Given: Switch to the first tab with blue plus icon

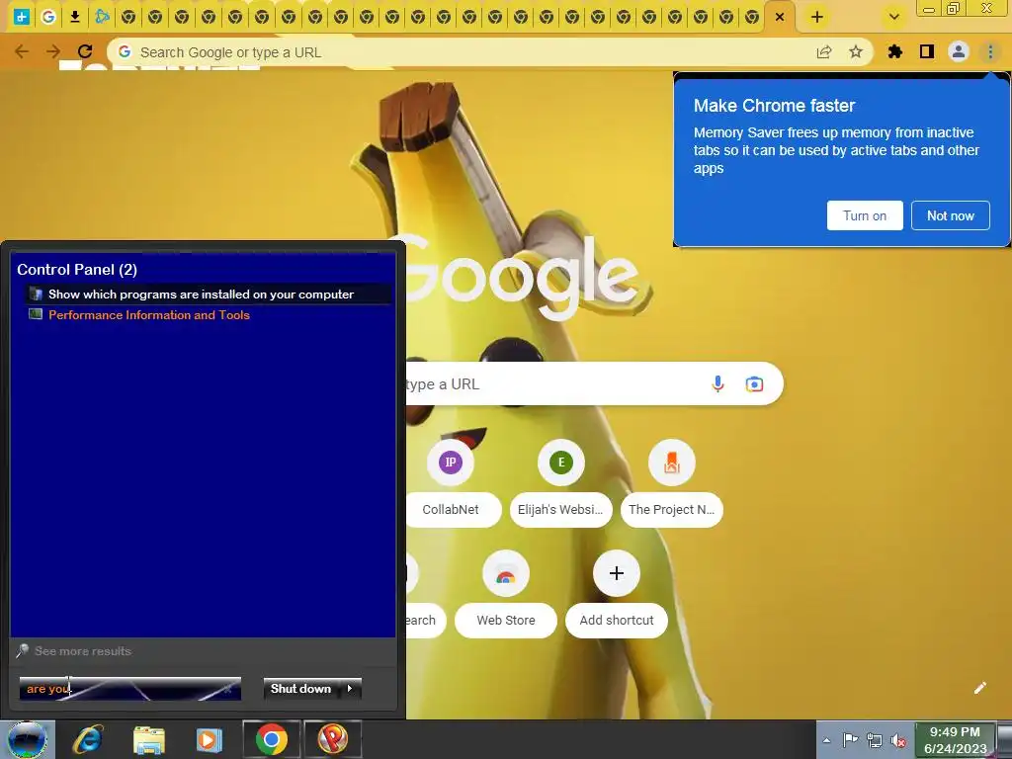Looking at the screenshot, I should (22, 17).
